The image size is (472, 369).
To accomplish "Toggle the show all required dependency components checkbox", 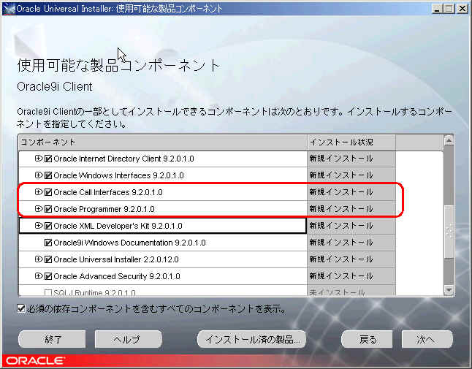I will (21, 309).
